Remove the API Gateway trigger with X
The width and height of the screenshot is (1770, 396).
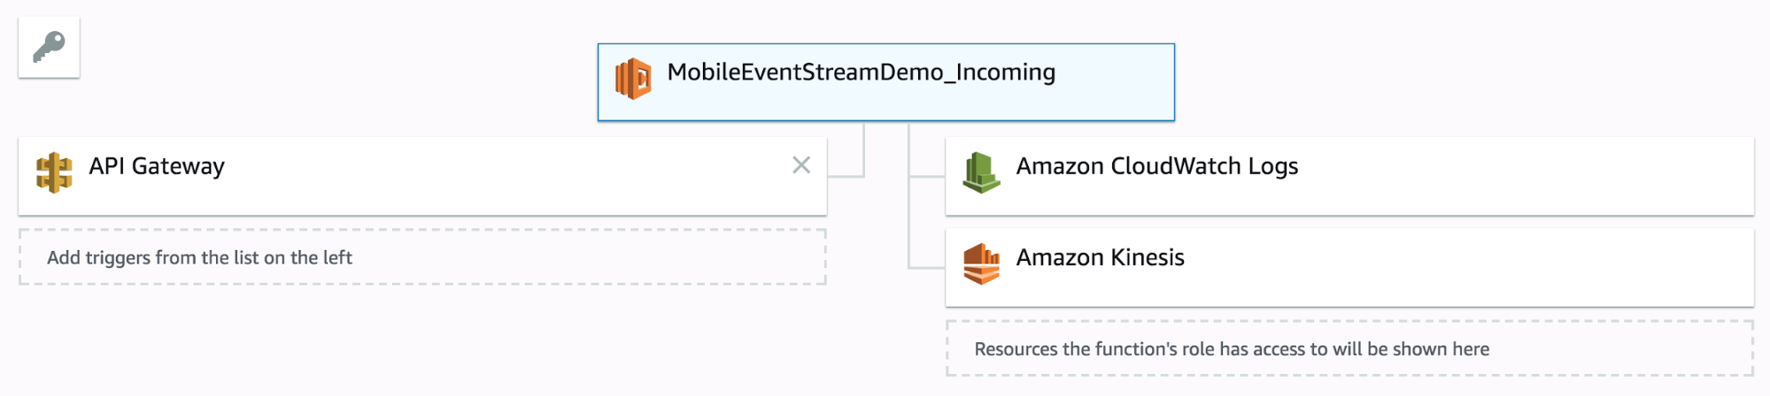[801, 165]
